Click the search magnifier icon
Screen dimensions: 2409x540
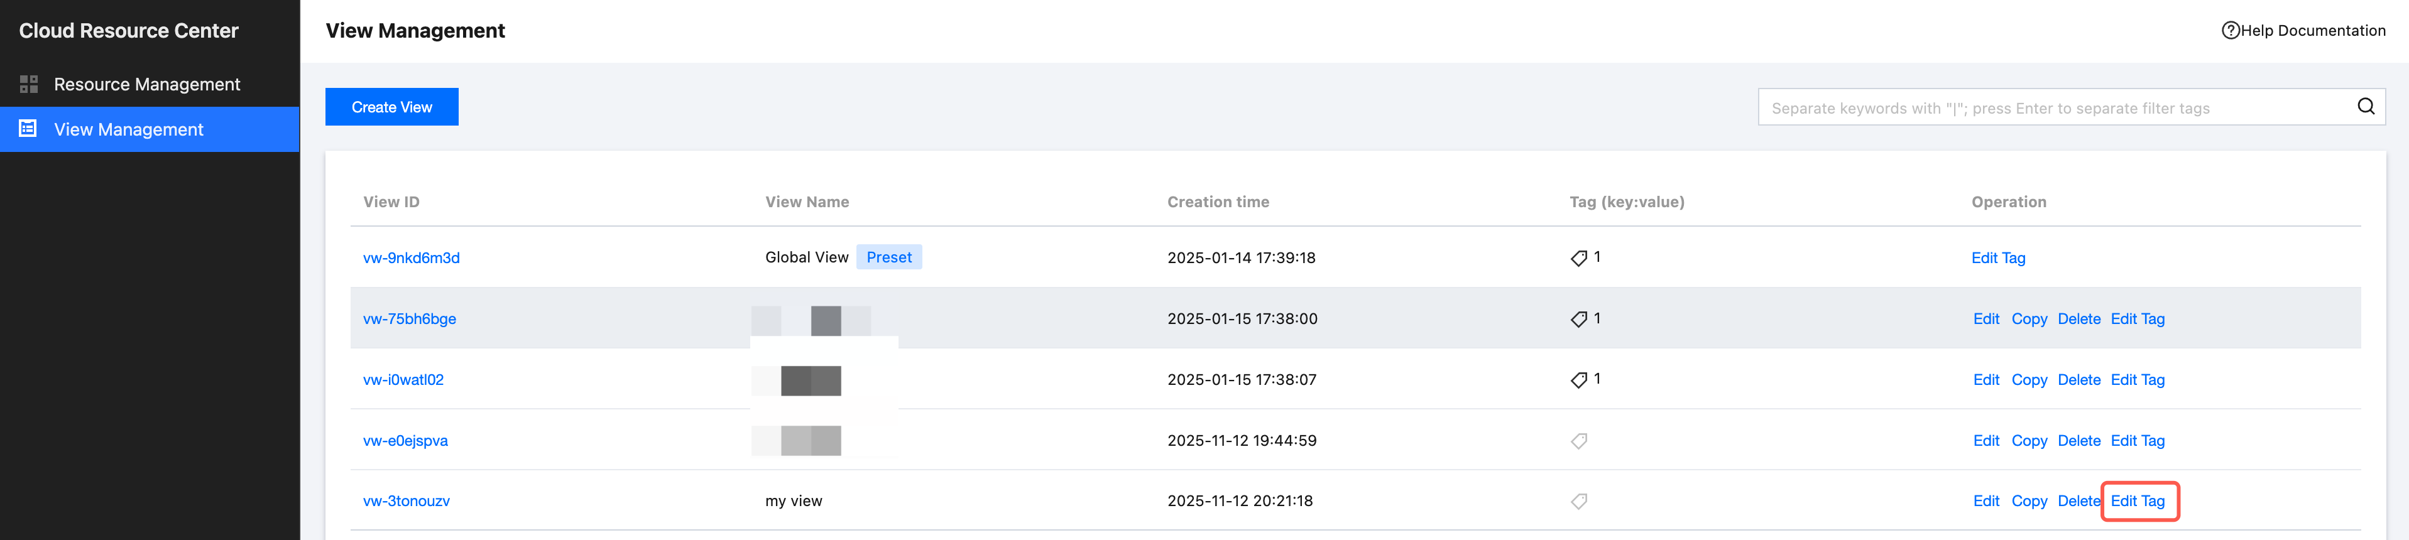pos(2365,107)
